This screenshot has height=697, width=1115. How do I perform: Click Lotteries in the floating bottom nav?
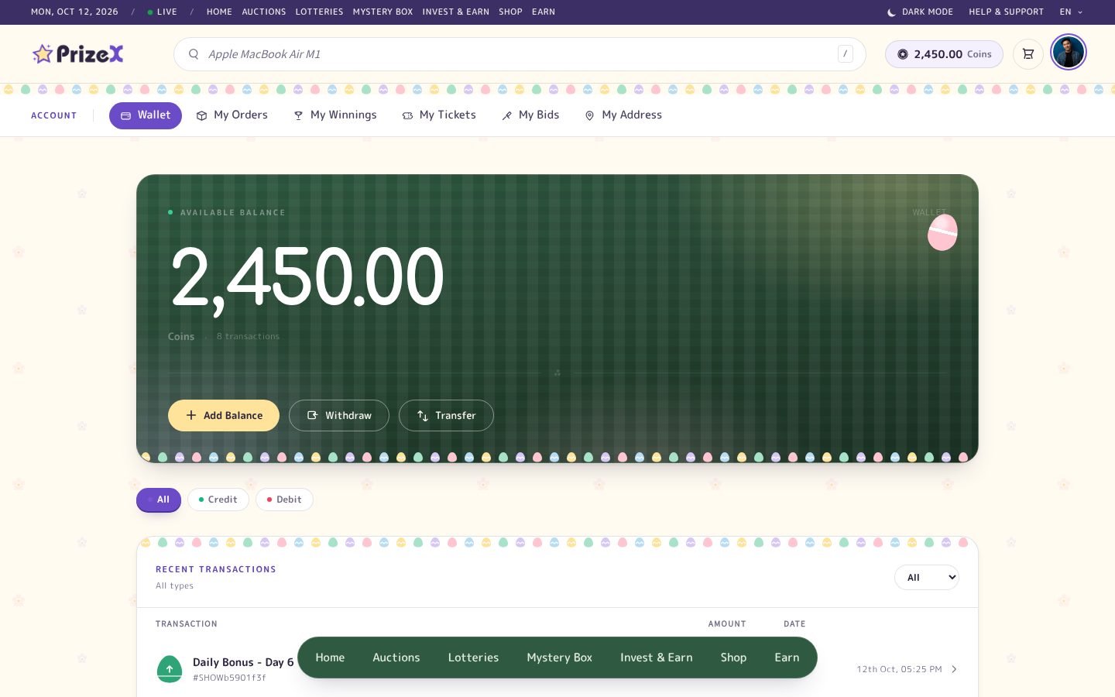pyautogui.click(x=473, y=658)
